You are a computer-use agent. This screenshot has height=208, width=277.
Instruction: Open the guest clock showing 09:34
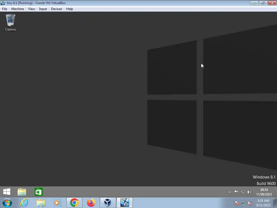(x=264, y=192)
